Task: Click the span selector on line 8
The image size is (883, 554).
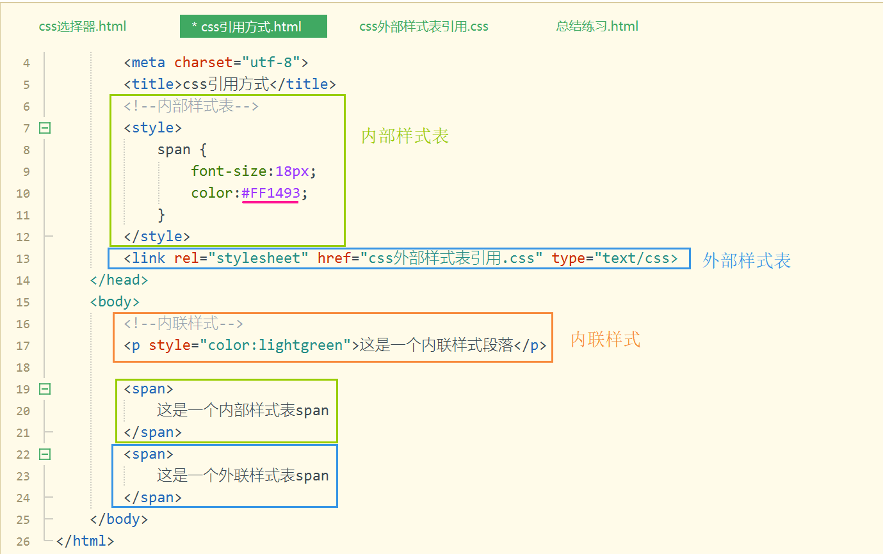Action: click(174, 149)
